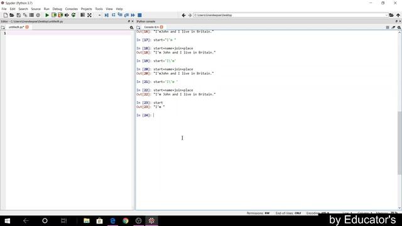The image size is (402, 226).
Task: Click Out[23] result text
Action: click(x=159, y=107)
